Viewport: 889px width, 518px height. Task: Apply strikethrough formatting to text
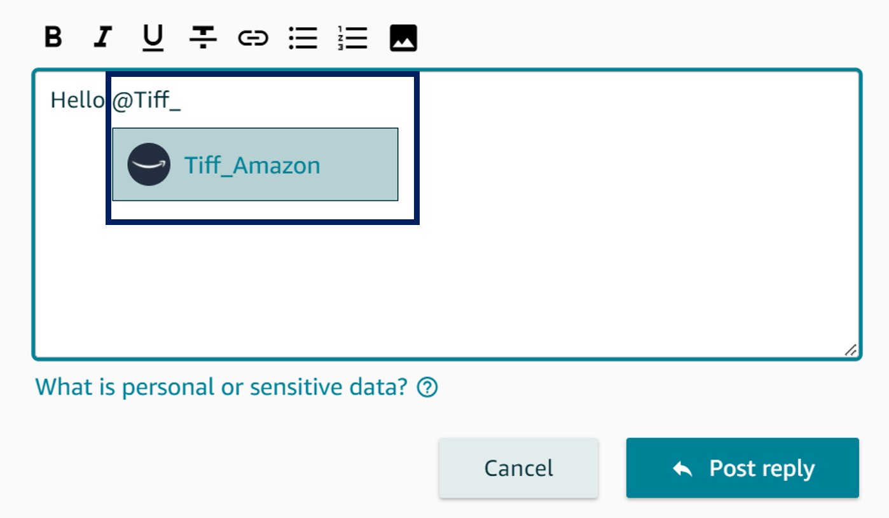point(203,38)
